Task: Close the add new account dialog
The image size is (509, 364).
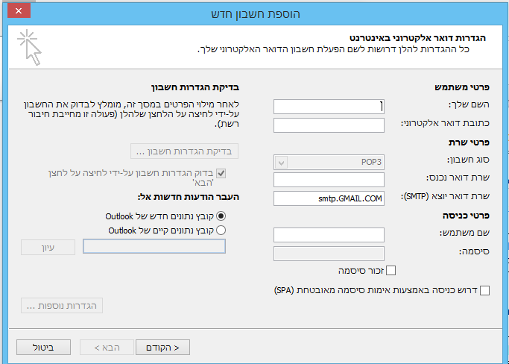Action: [x=19, y=10]
